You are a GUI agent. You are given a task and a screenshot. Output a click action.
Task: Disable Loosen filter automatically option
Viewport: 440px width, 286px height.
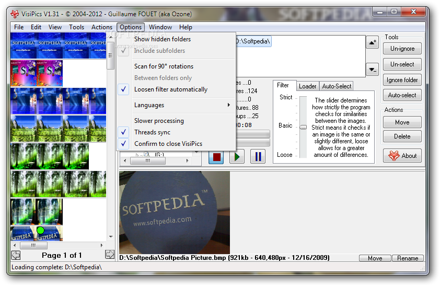click(170, 89)
